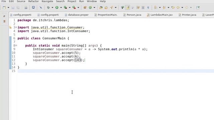
Task: Click the Debug bug icon
Action: click(x=48, y=8)
